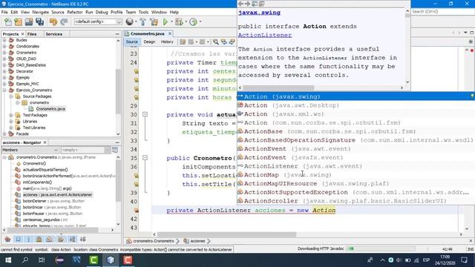Follow the ActionListener link in the Javadoc popup
Screen dimensions: 475x267
click(265, 35)
